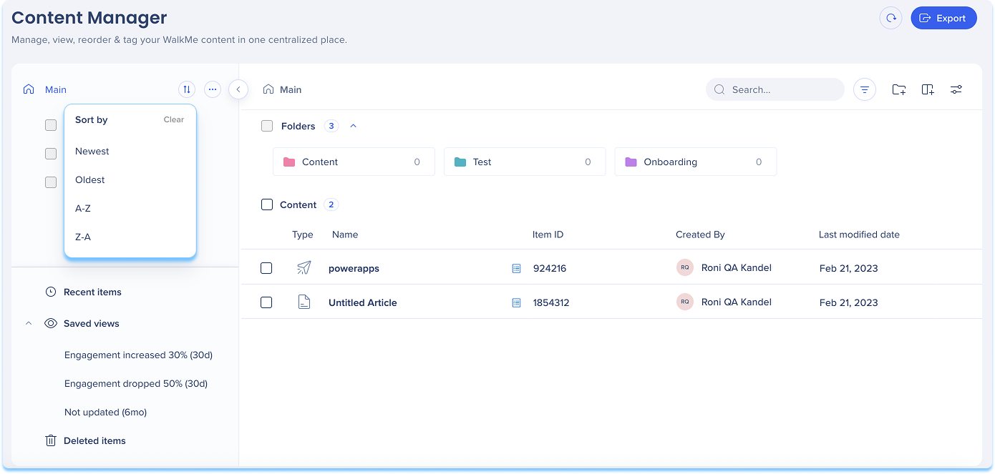Click item ID 924216
The image size is (995, 474).
pyautogui.click(x=550, y=268)
